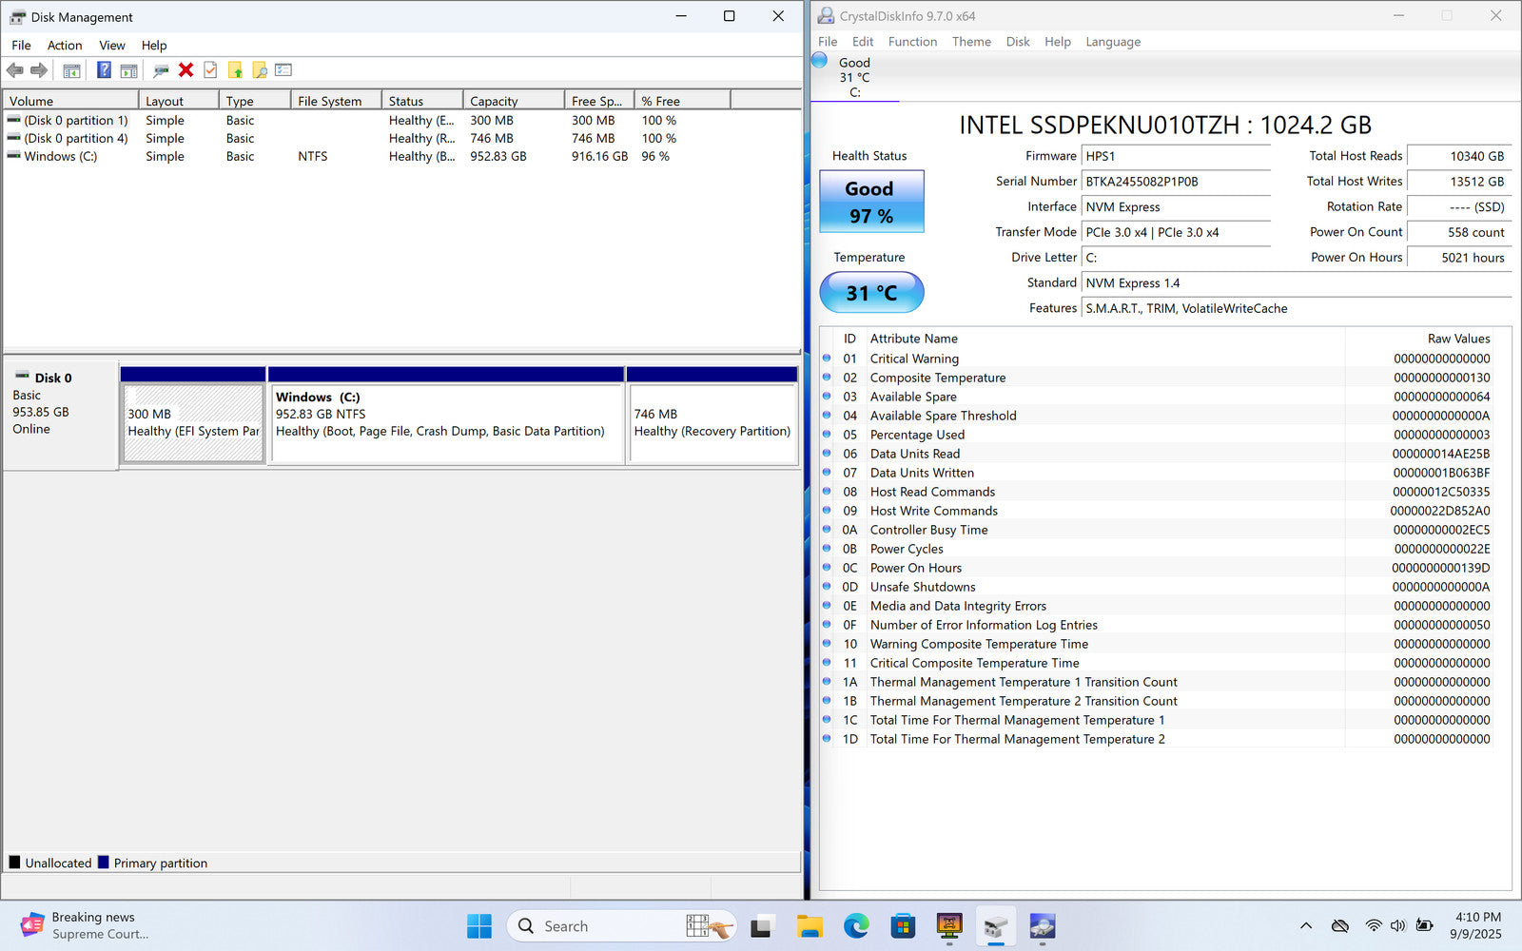Open the clock showing 4:10 PM
This screenshot has width=1522, height=951.
point(1476,925)
